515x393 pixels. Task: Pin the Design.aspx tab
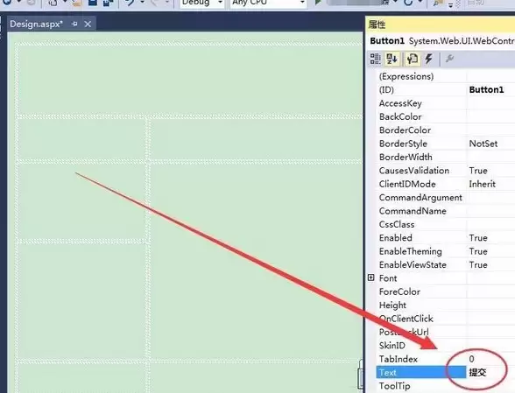point(74,24)
